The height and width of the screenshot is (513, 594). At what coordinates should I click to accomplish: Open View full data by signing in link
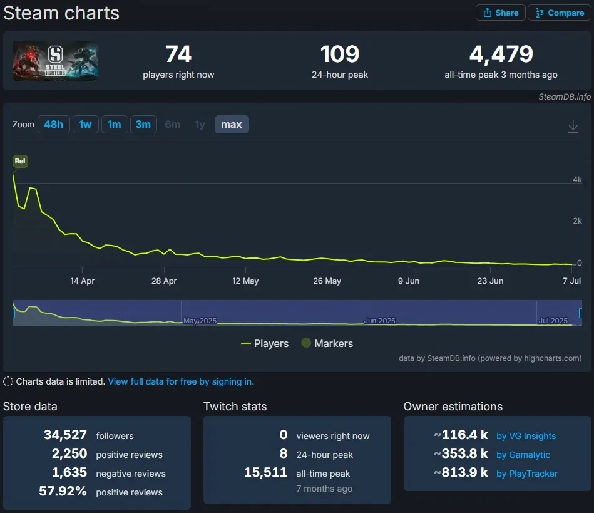181,381
